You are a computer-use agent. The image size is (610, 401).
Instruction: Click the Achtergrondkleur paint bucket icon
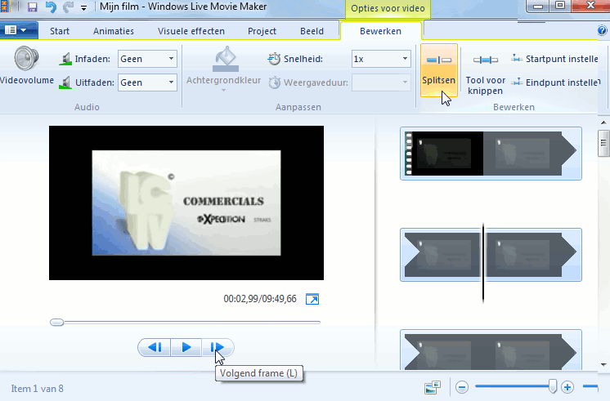click(x=225, y=59)
